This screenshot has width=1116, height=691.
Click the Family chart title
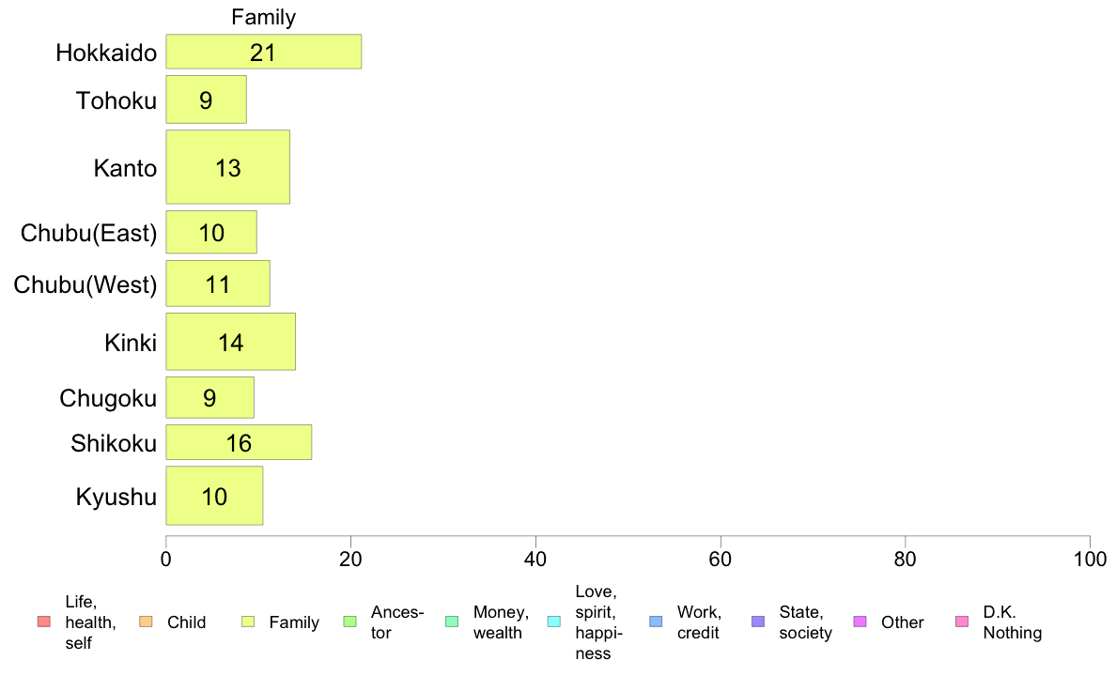coord(263,17)
